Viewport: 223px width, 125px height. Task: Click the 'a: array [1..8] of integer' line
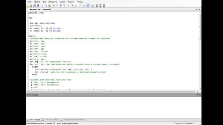click(46, 28)
